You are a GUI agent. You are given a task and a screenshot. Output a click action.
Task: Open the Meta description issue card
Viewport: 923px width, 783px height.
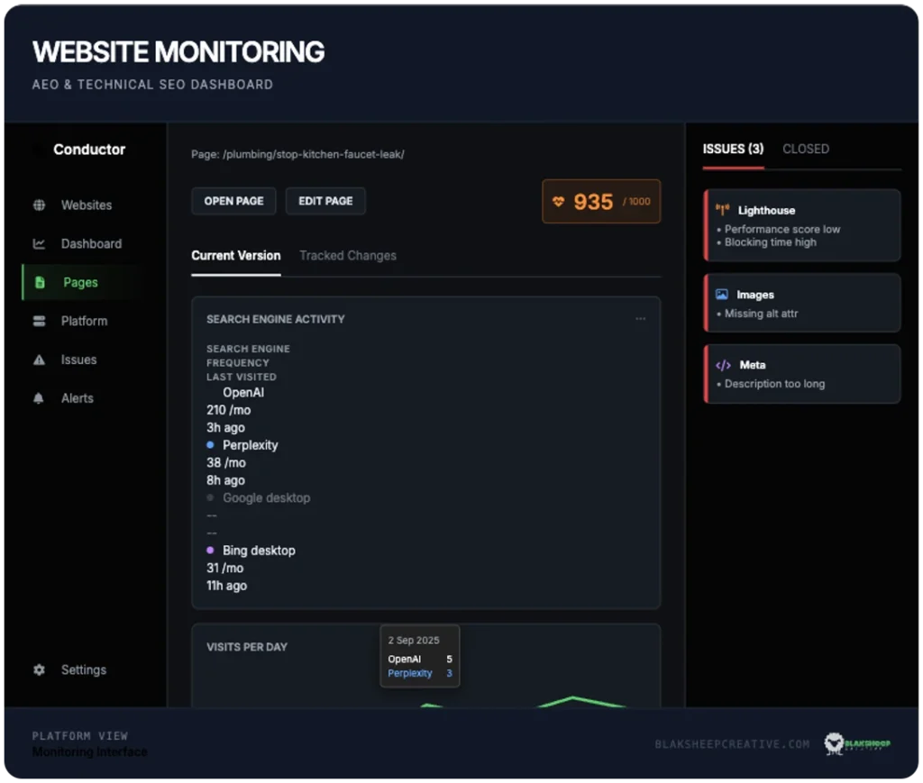(801, 374)
